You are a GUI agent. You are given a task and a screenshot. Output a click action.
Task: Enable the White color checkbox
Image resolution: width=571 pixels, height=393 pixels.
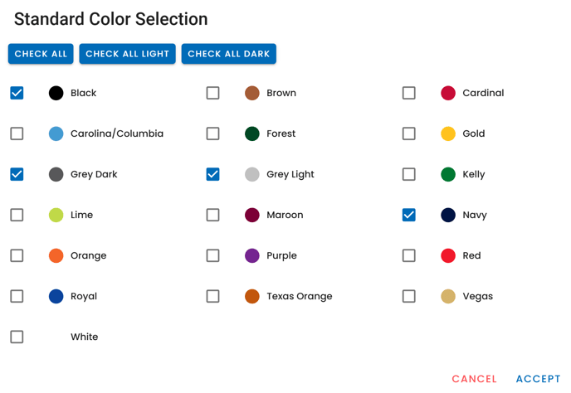tap(17, 337)
